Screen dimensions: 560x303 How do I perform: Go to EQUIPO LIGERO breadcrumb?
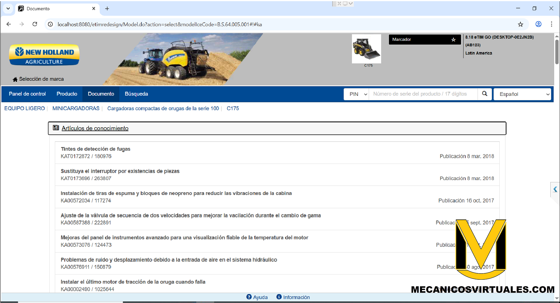[24, 108]
